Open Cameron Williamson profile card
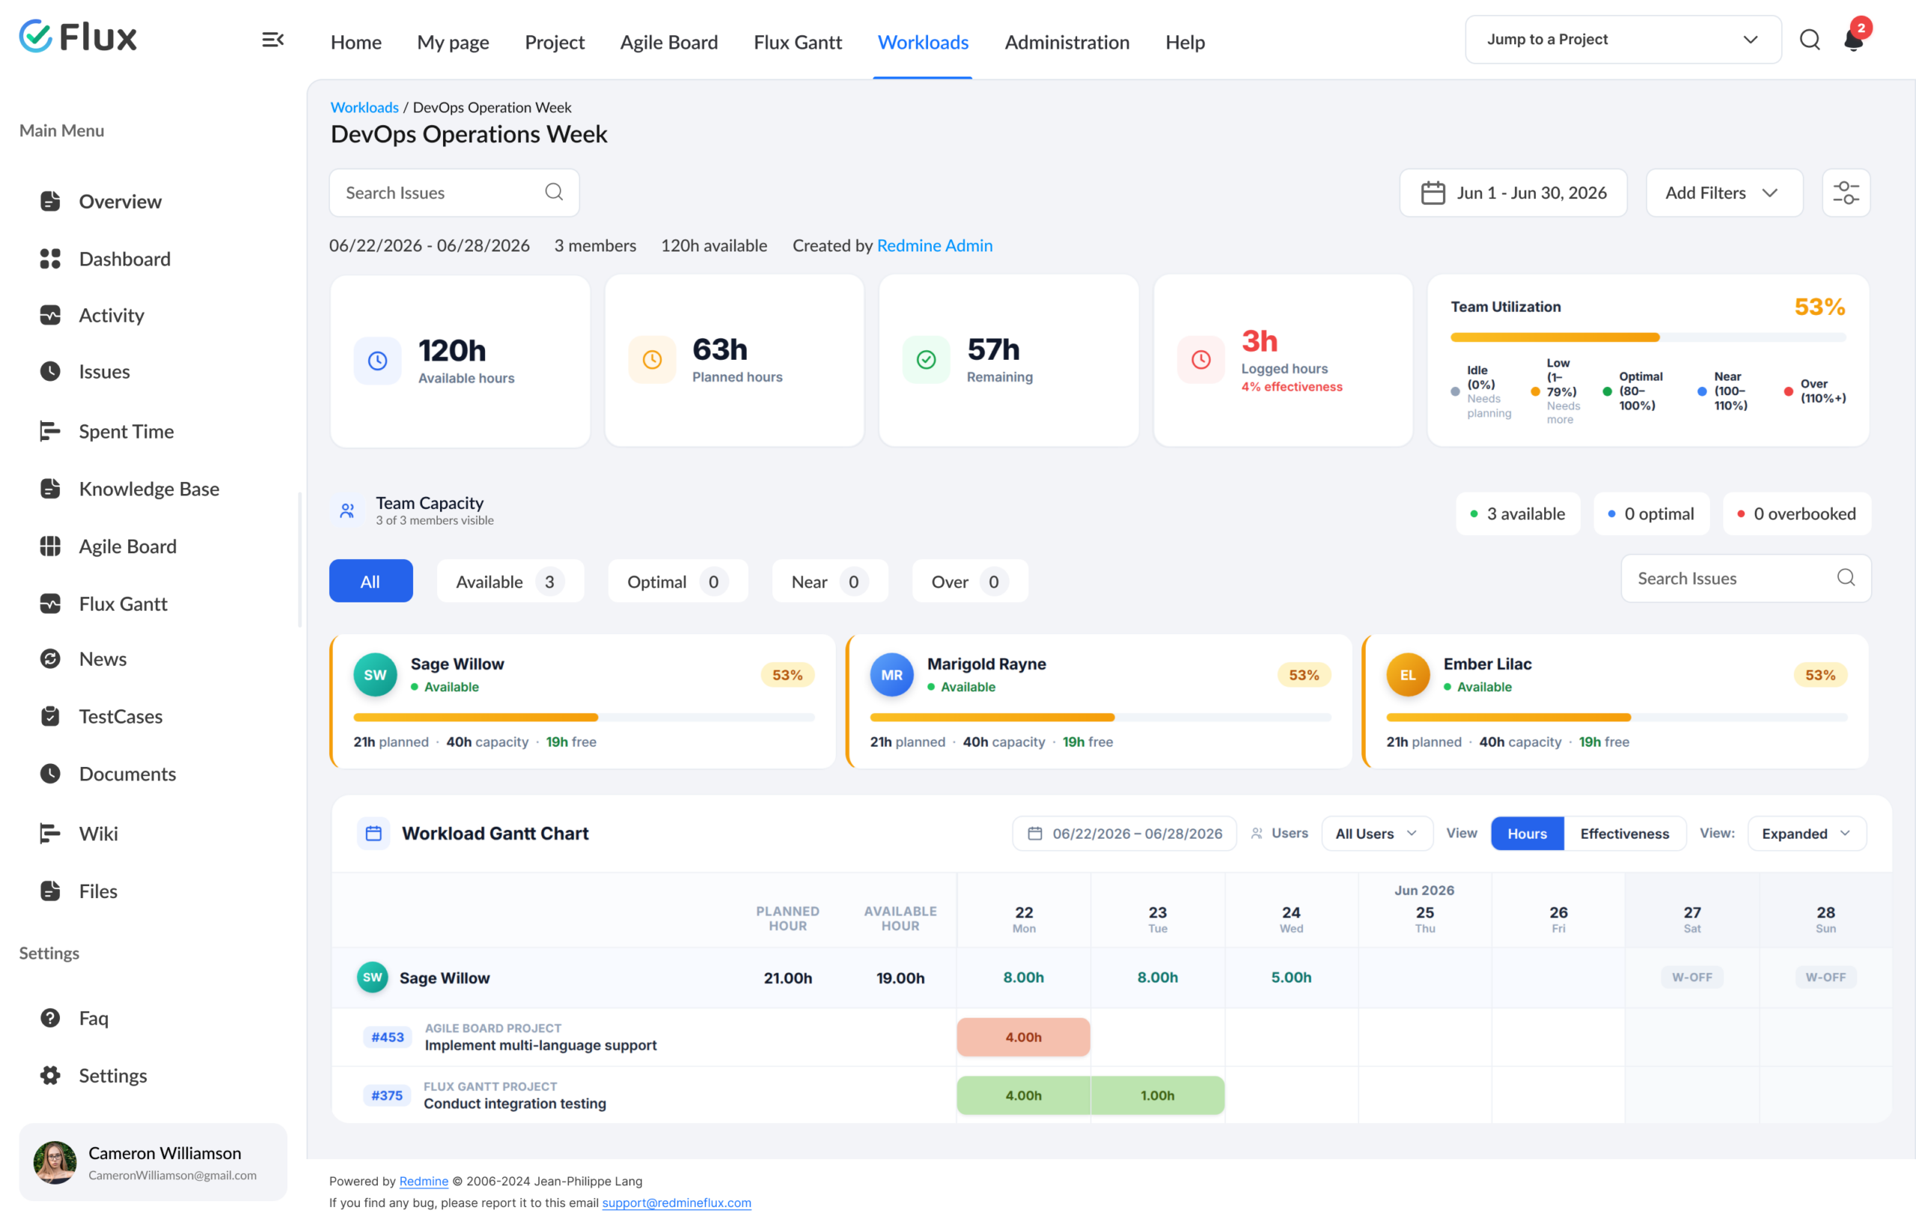The height and width of the screenshot is (1225, 1916). [x=153, y=1162]
